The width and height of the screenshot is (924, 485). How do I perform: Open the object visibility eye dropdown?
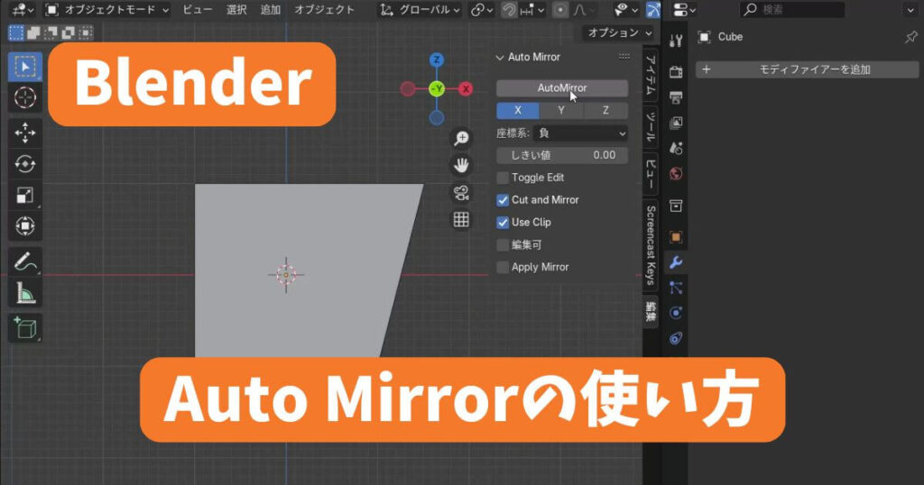pyautogui.click(x=626, y=10)
